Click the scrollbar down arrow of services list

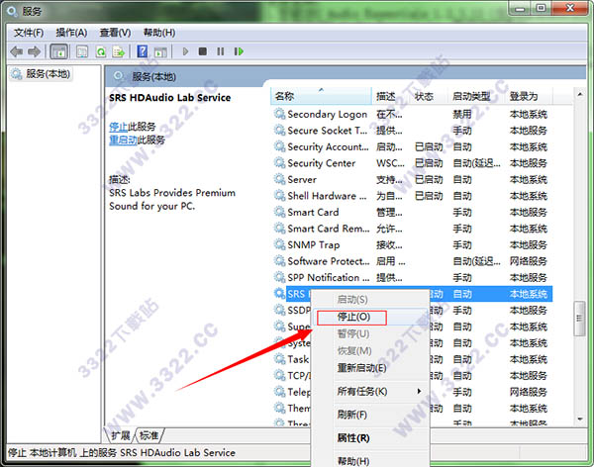pos(579,419)
